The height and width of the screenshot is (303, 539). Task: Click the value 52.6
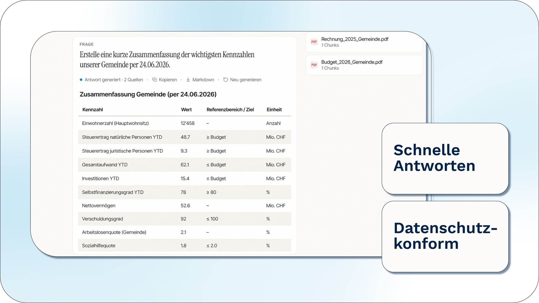[x=185, y=206]
